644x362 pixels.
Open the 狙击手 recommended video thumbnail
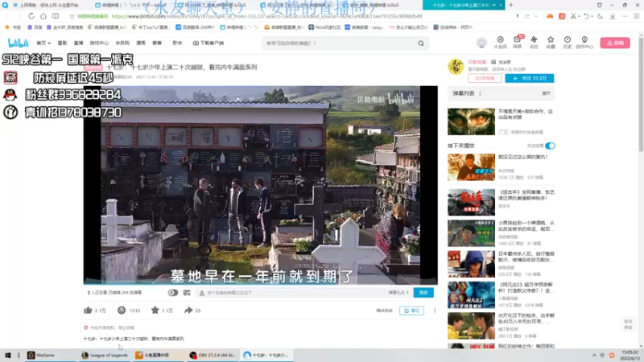pyautogui.click(x=471, y=202)
